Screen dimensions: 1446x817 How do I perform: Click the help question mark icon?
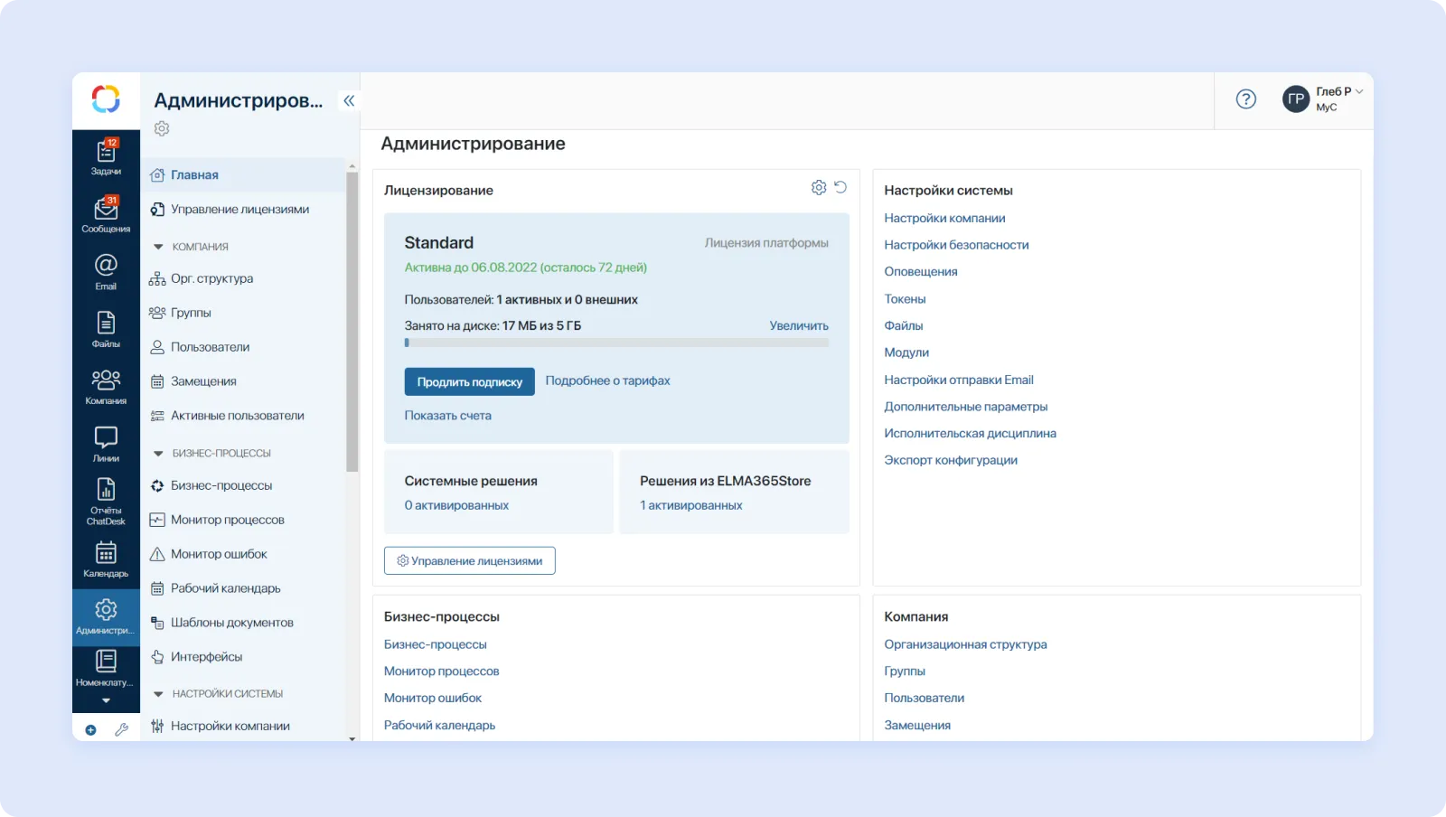tap(1245, 99)
